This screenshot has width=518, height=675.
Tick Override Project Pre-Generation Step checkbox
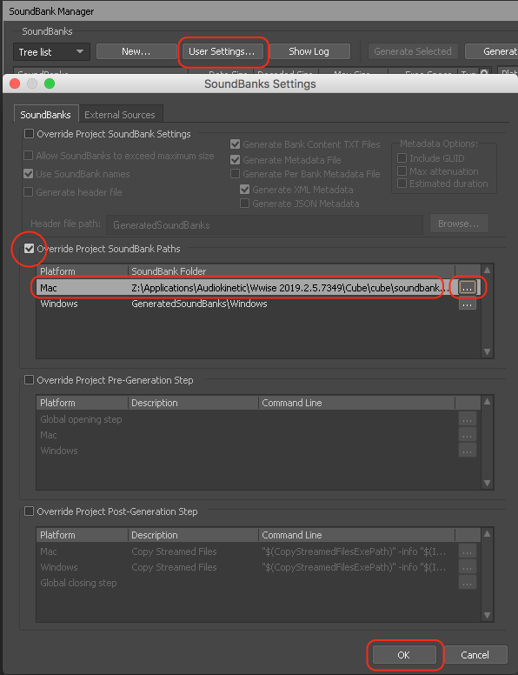click(30, 380)
